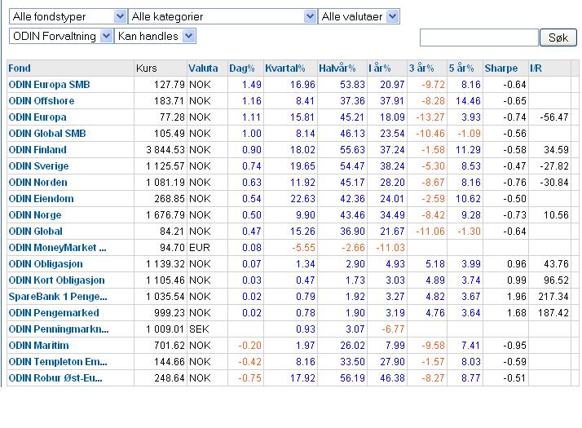Click the SEK currency cell
The width and height of the screenshot is (582, 428).
click(x=200, y=329)
